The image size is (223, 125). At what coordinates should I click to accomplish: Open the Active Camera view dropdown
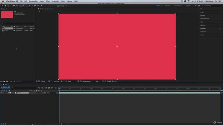88,81
